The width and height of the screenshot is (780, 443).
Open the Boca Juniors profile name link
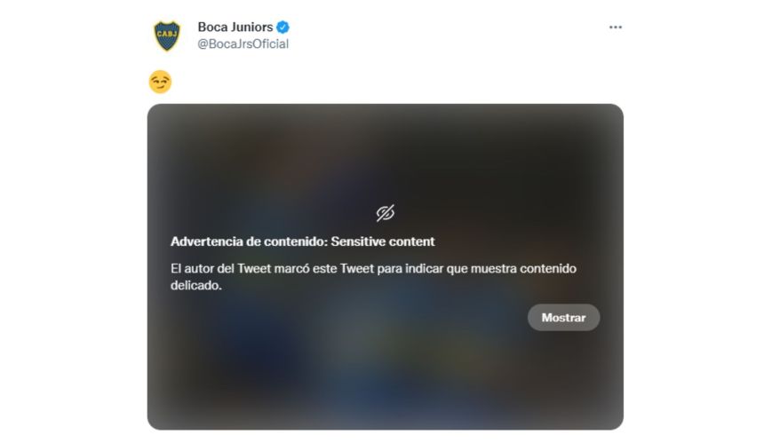pos(235,27)
